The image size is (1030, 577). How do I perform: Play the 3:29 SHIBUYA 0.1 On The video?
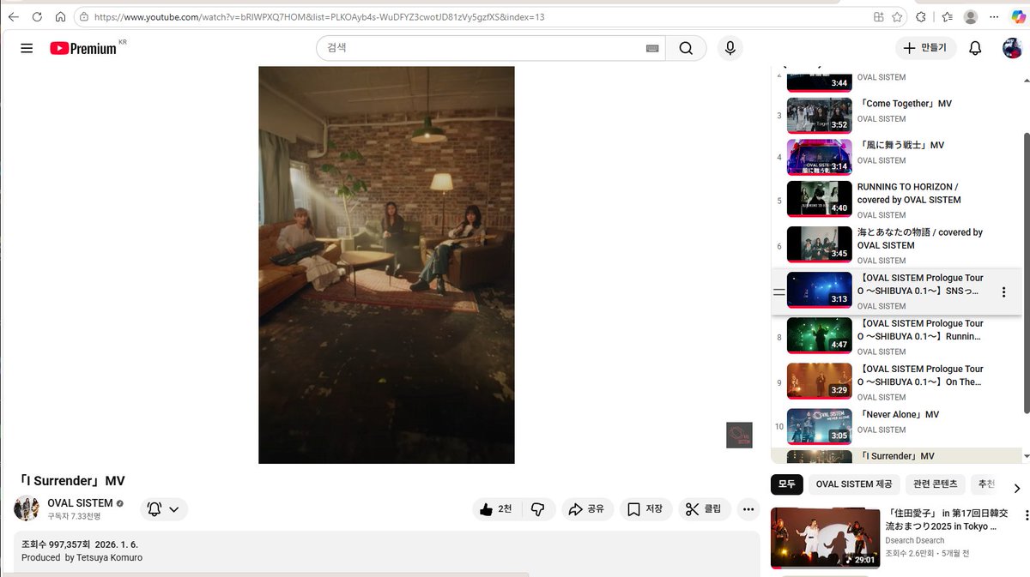tap(896, 382)
